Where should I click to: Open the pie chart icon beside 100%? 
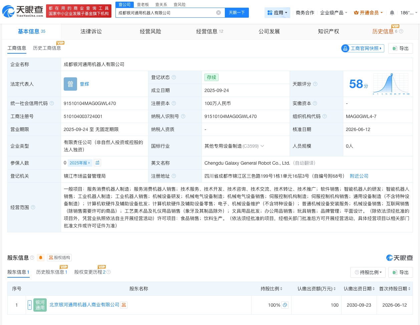(x=285, y=305)
